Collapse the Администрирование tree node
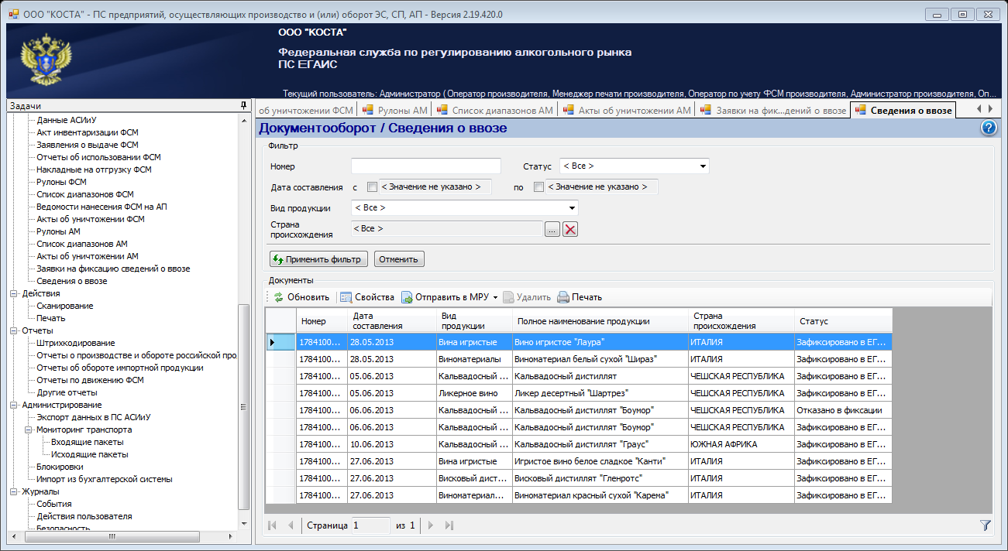This screenshot has height=551, width=1008. tap(13, 405)
